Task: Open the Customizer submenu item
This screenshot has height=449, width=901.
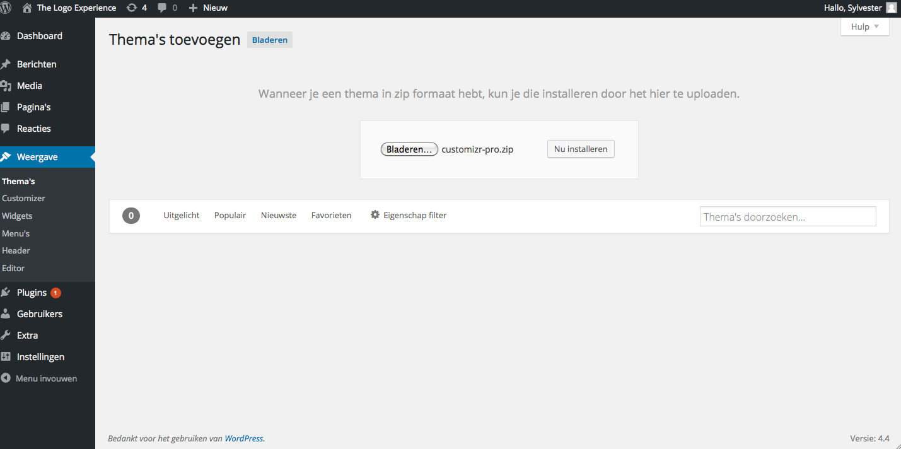Action: 23,198
